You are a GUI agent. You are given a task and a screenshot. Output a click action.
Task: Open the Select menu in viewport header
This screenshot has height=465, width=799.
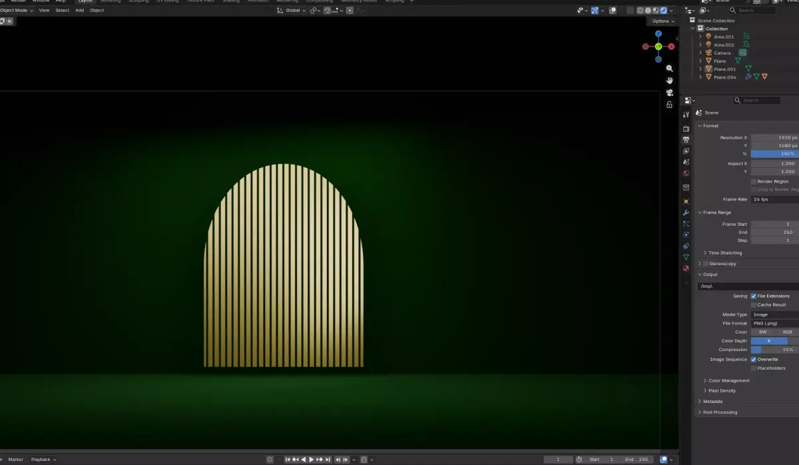[62, 11]
